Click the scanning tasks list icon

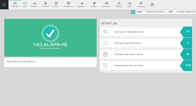105,54
